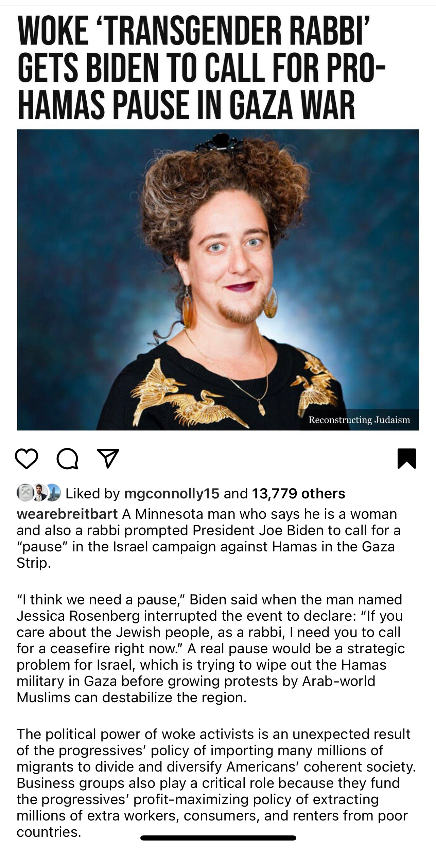This screenshot has height=848, width=436.
Task: Tap the "Liked by" label text
Action: (x=92, y=494)
